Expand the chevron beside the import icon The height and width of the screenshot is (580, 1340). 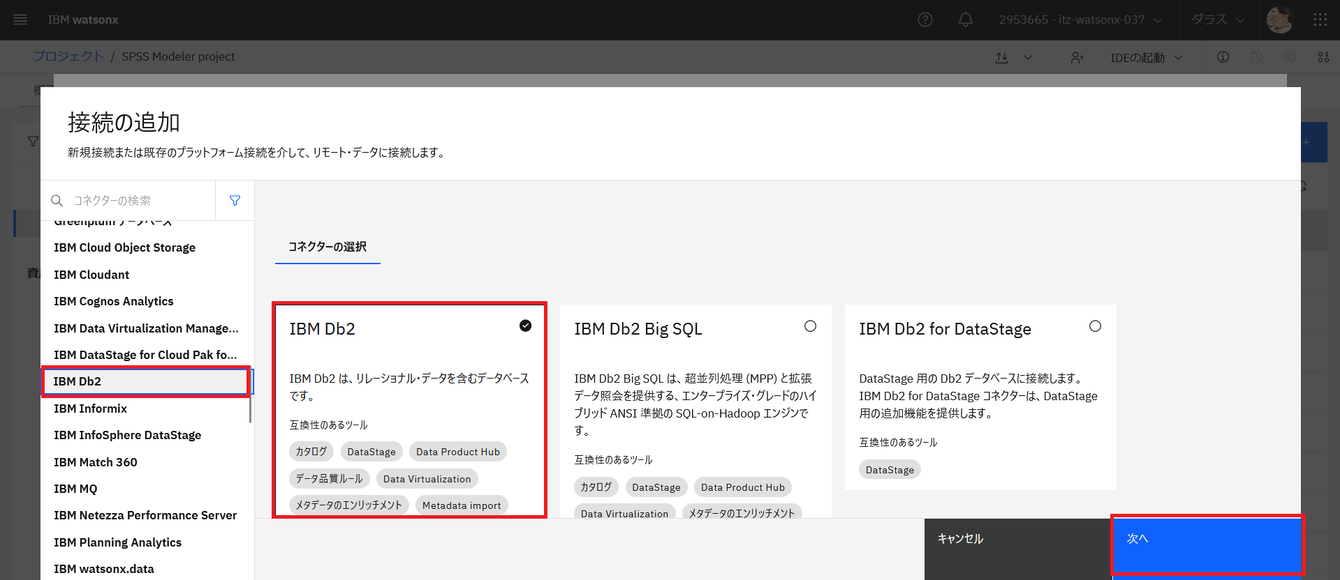tap(1028, 57)
